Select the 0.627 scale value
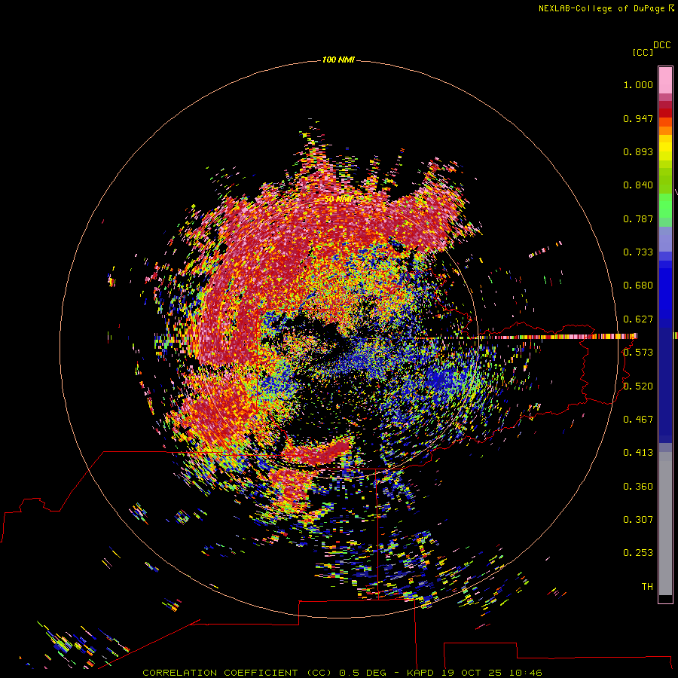Image resolution: width=678 pixels, height=678 pixels. [x=638, y=319]
